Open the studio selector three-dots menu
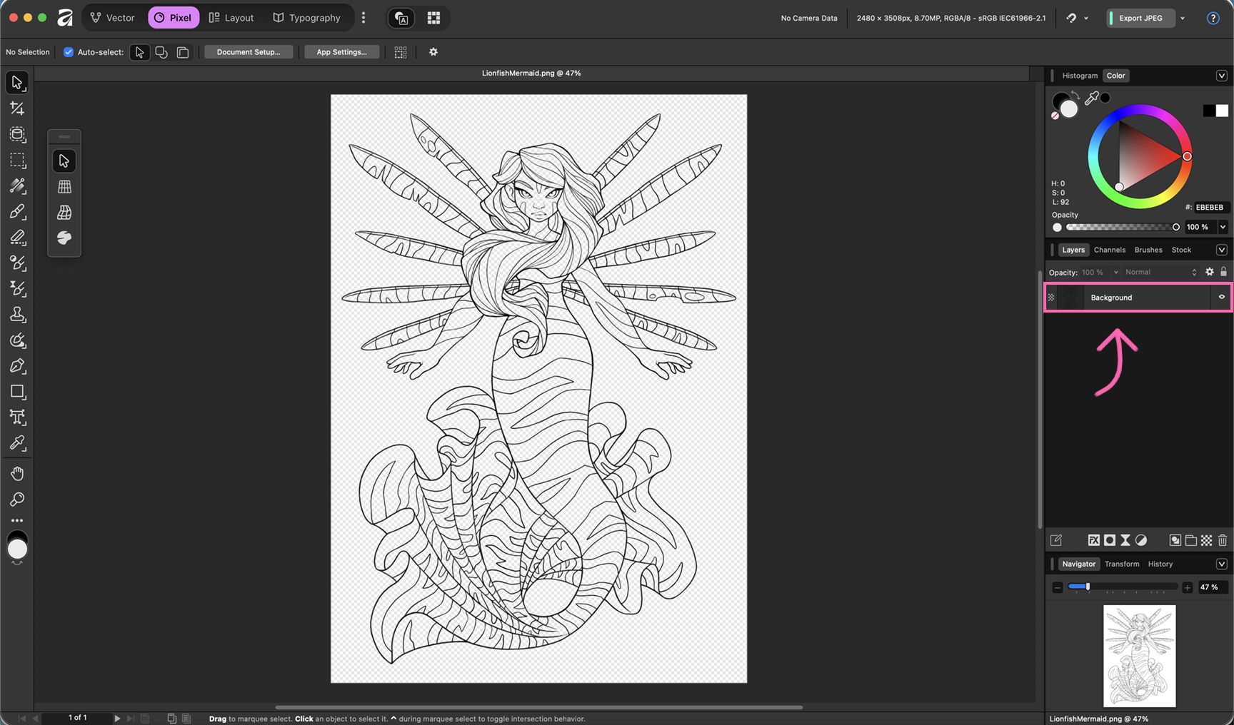Image resolution: width=1234 pixels, height=725 pixels. (363, 18)
